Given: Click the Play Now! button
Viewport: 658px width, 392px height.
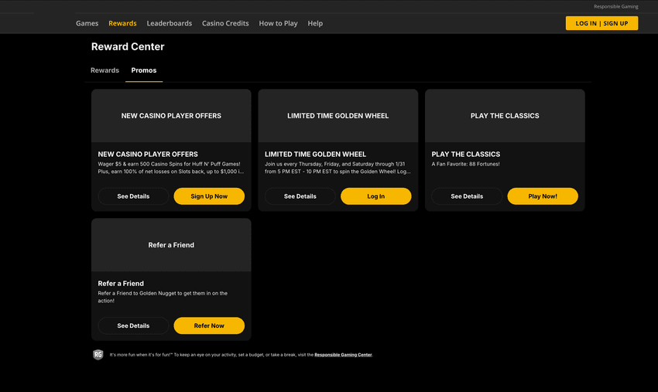Looking at the screenshot, I should pyautogui.click(x=543, y=196).
